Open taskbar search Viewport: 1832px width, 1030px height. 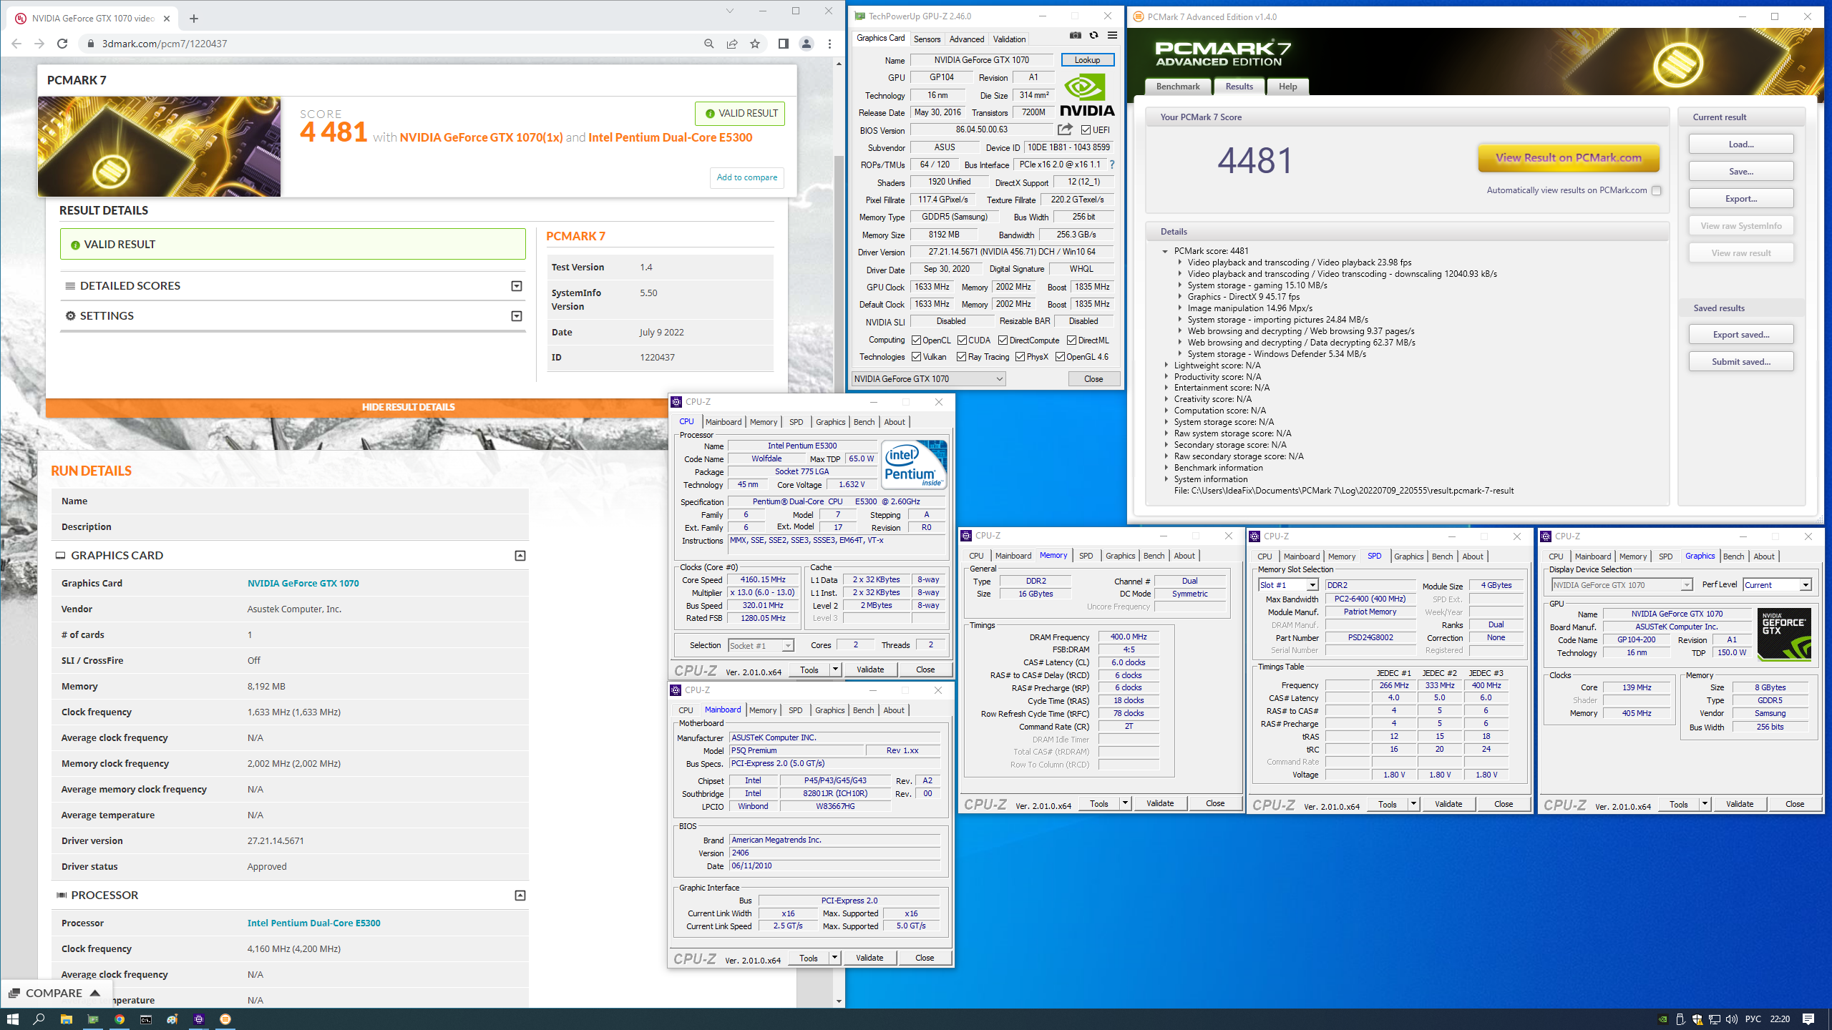(39, 1019)
